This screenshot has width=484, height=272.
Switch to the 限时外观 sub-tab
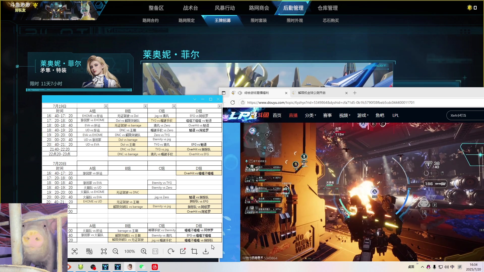tap(295, 20)
